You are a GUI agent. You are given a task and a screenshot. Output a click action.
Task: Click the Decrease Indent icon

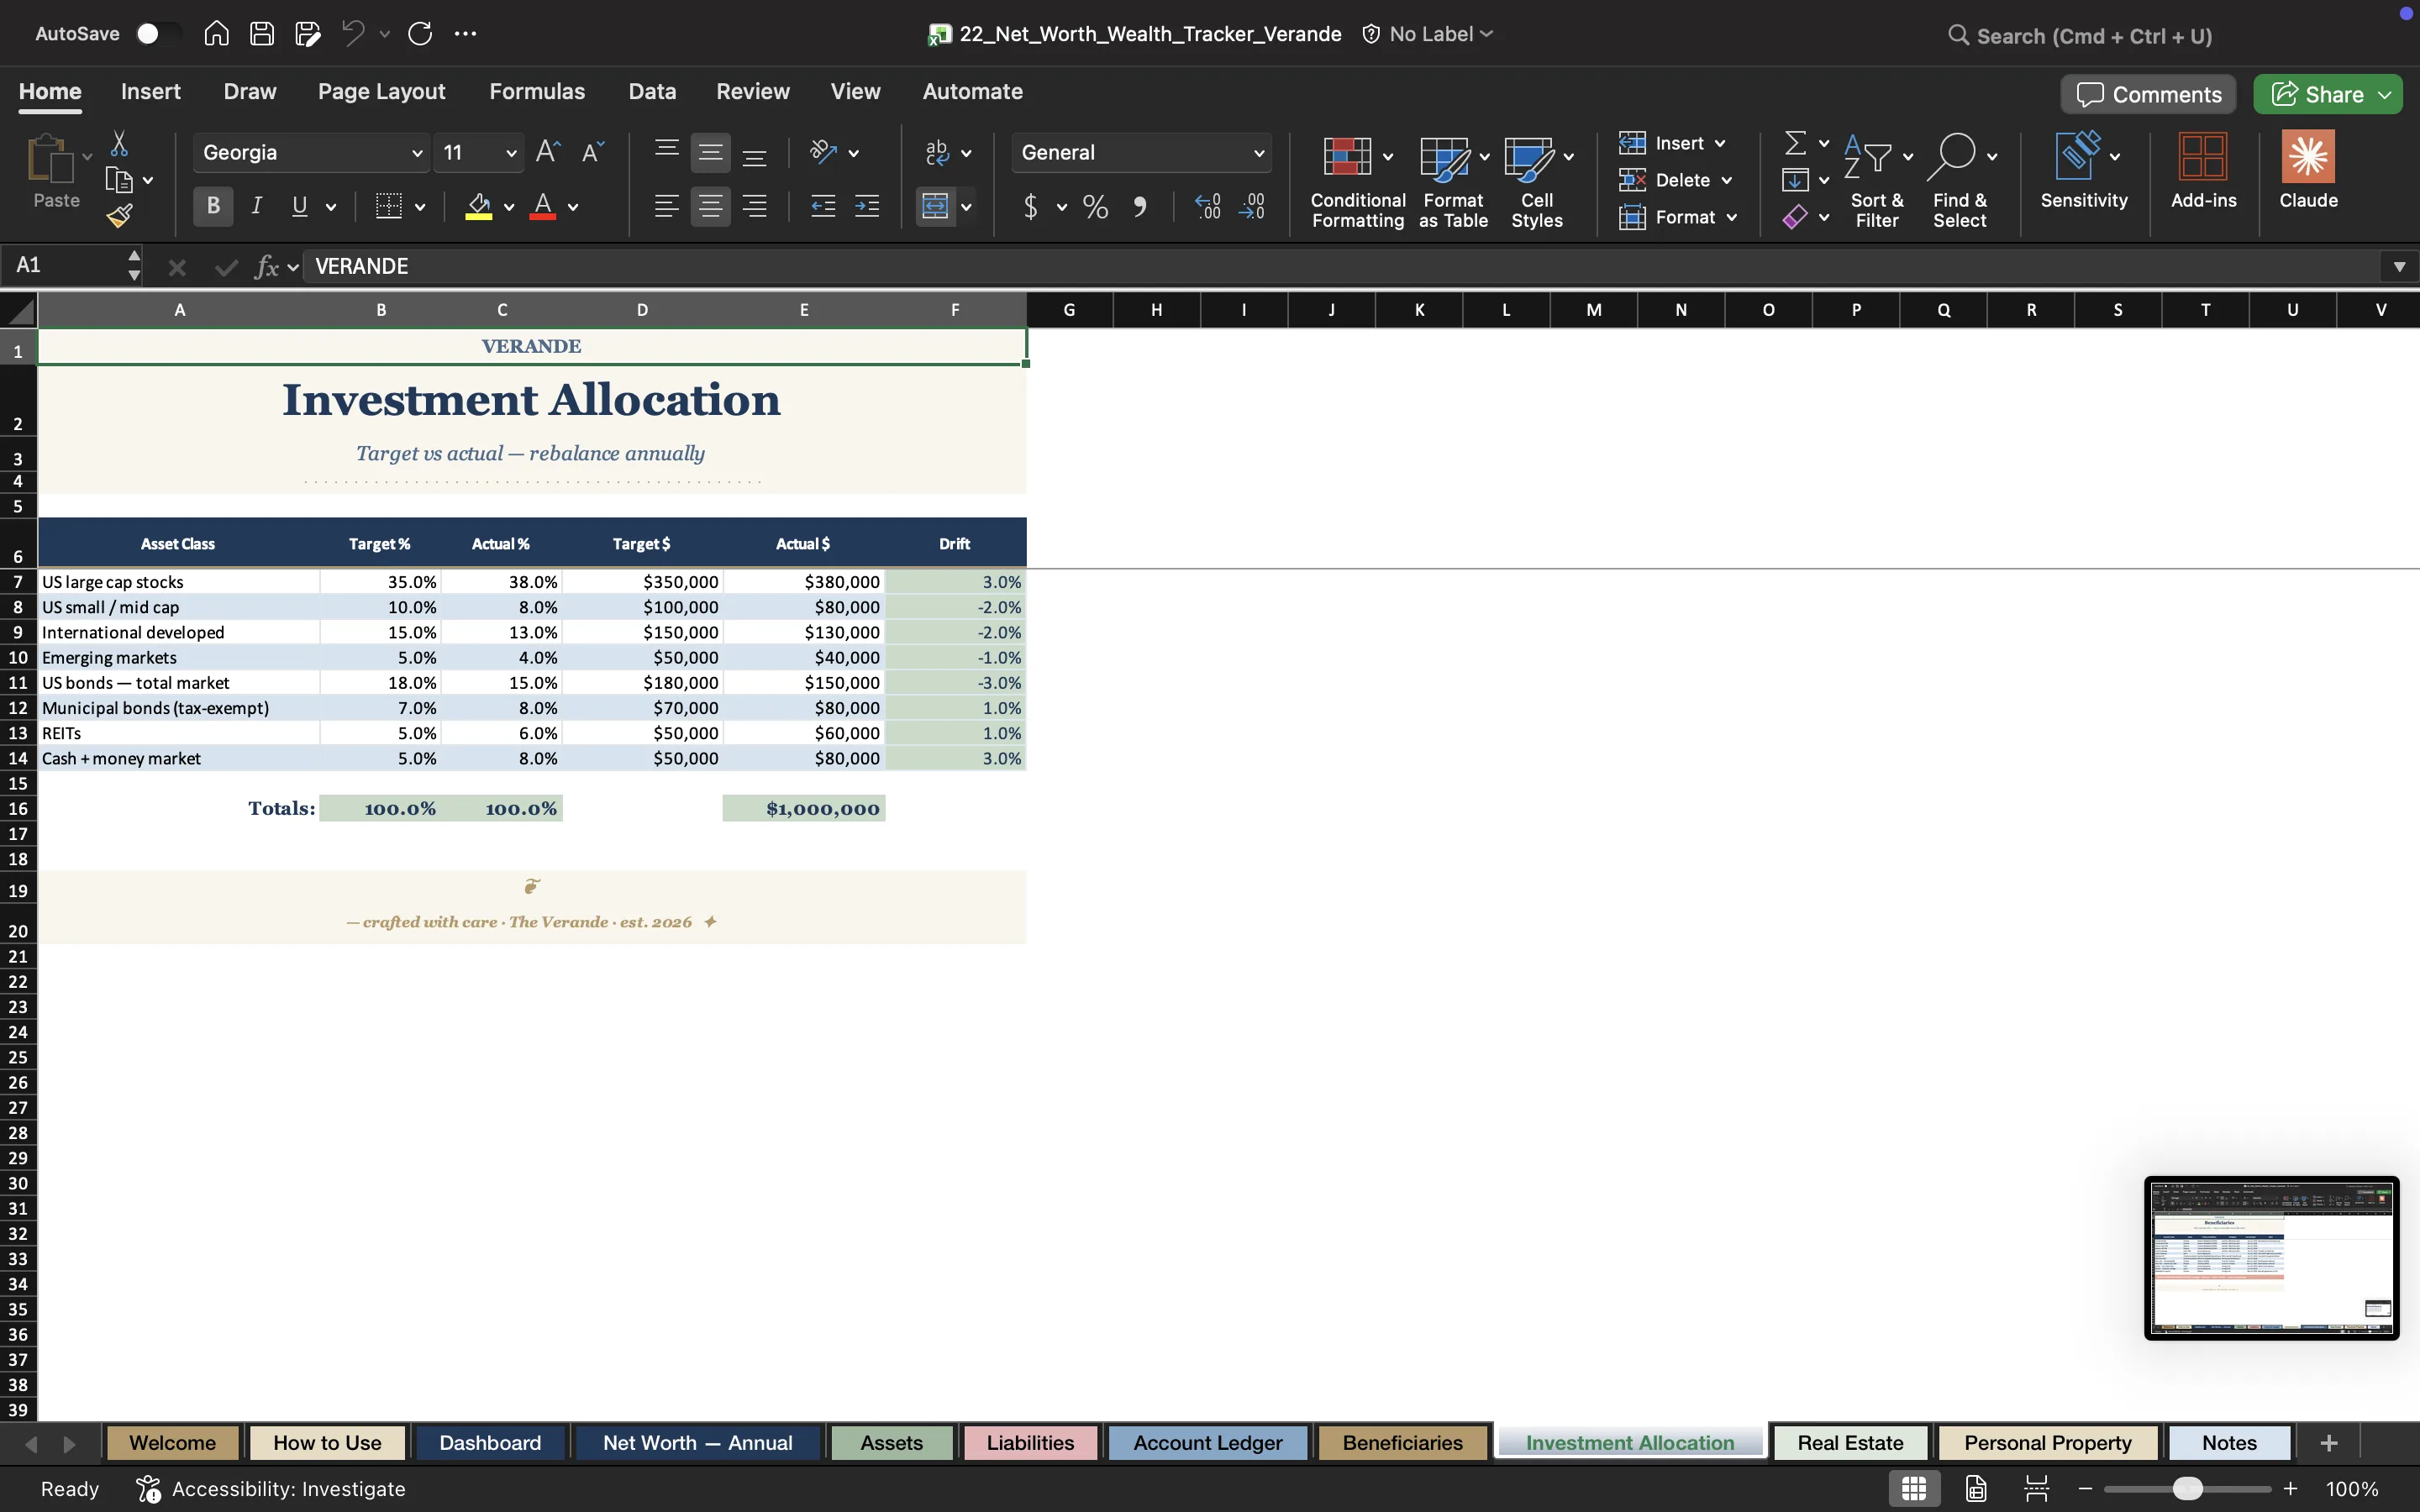[823, 207]
